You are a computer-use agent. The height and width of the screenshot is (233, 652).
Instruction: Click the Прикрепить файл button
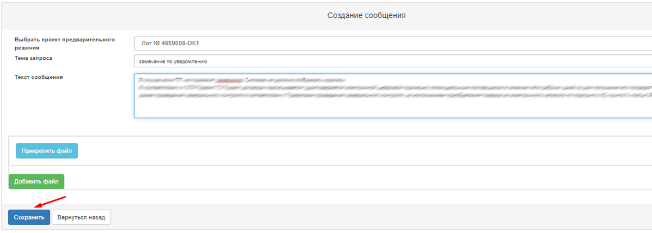[47, 151]
